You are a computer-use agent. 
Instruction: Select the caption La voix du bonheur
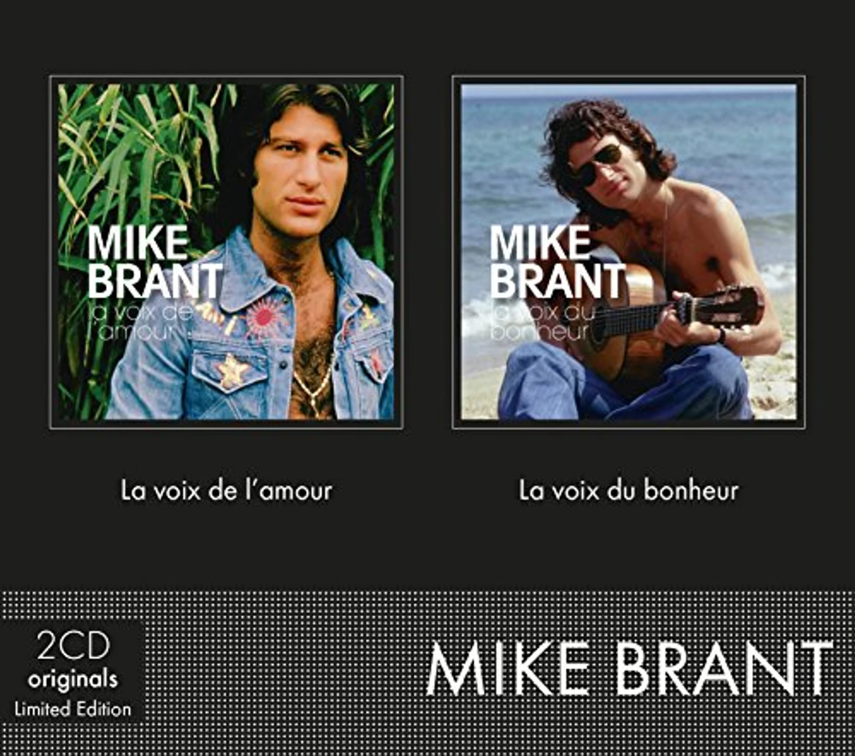point(628,490)
